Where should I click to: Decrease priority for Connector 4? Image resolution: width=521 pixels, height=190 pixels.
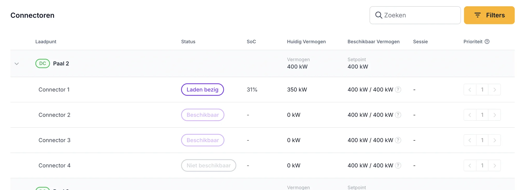(x=470, y=166)
